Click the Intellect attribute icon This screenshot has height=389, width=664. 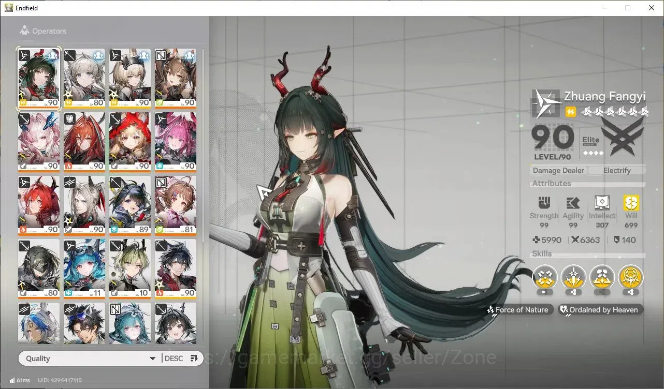pos(602,203)
